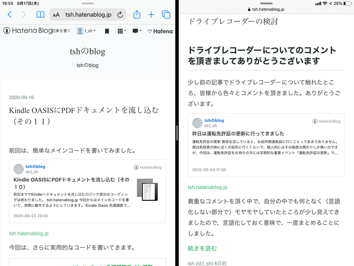Viewport: 354px width, 266px height.
Task: Open Safari bookmarks book icon
Action: pos(40,15)
